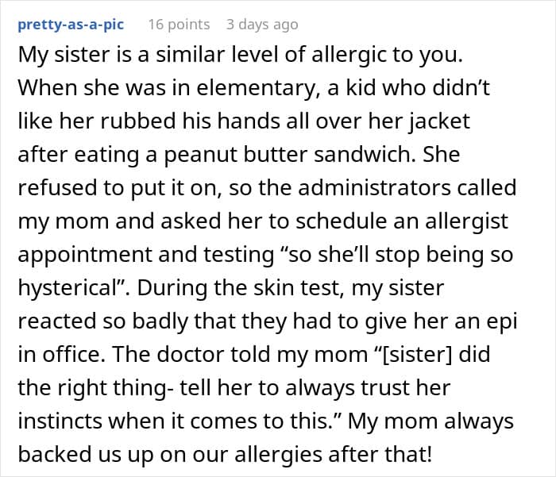Click the phrase "the right thing-"
Viewport: 556px width, 477px height.
(96, 388)
